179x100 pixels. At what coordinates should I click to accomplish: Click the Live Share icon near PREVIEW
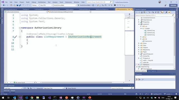166,5
